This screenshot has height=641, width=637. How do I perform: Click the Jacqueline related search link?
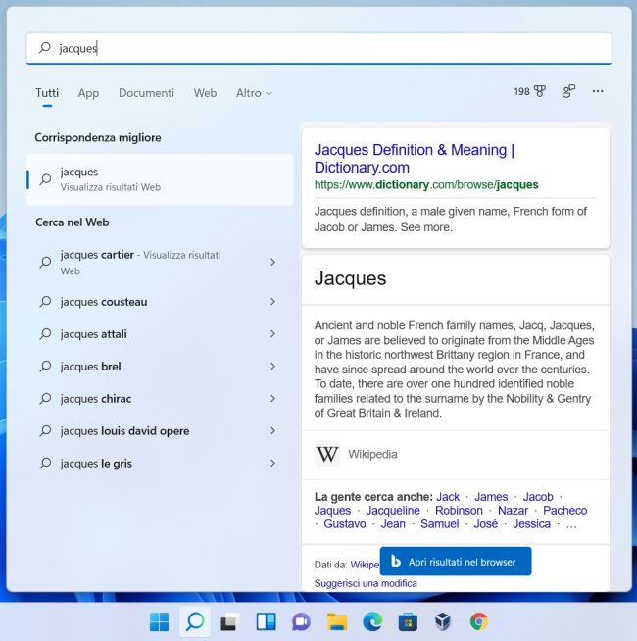coord(392,511)
